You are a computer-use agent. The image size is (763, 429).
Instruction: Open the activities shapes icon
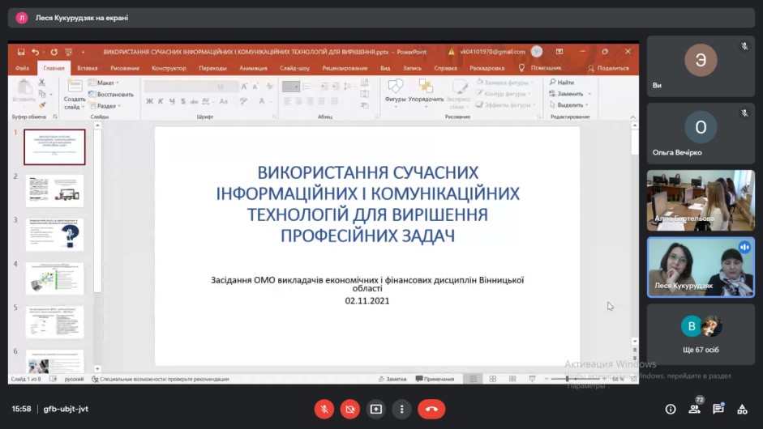742,410
